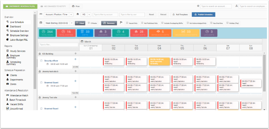Open Employee Settings in sidebar
The width and height of the screenshot is (269, 129).
(19, 35)
